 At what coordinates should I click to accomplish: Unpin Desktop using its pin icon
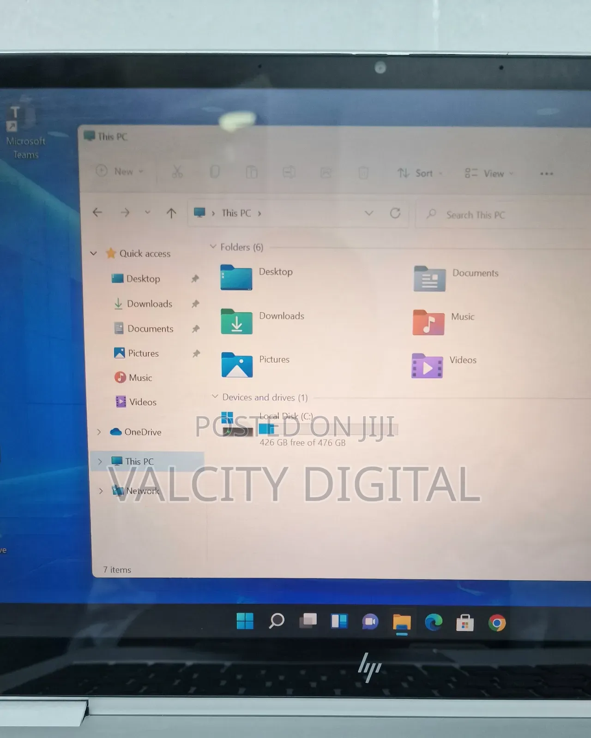195,279
